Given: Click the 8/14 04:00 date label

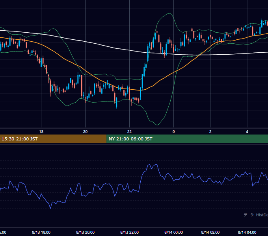Looking at the screenshot, I should (247, 232).
